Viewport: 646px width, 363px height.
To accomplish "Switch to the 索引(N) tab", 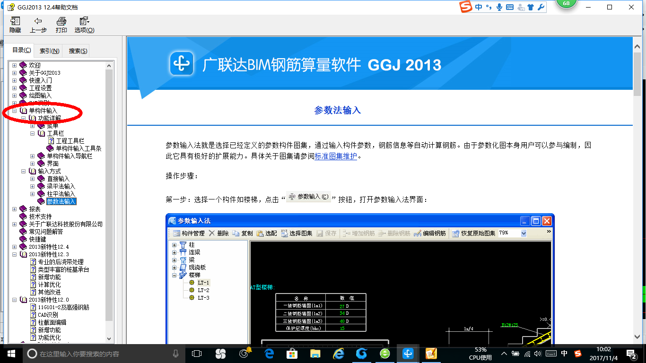I will point(49,51).
